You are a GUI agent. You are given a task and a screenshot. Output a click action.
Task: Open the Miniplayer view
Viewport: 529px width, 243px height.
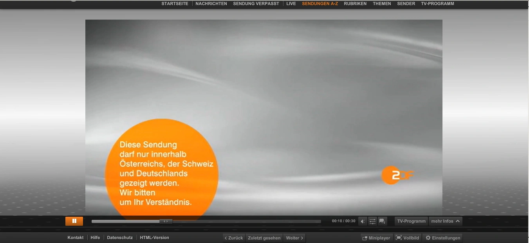point(376,238)
